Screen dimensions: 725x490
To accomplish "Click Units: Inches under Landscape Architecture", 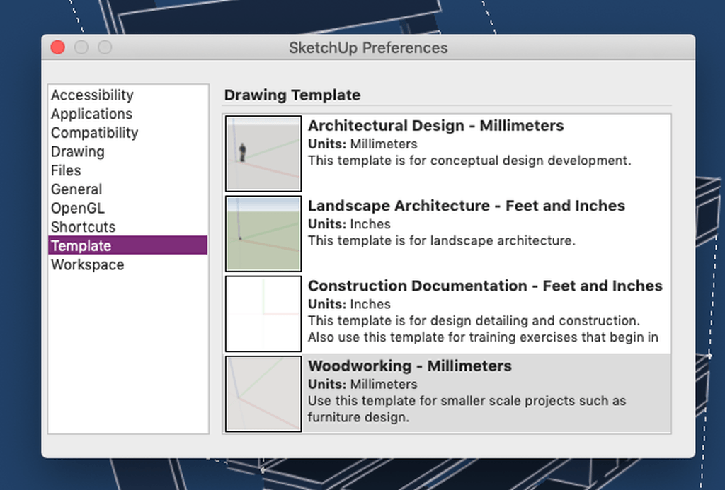I will tap(349, 224).
